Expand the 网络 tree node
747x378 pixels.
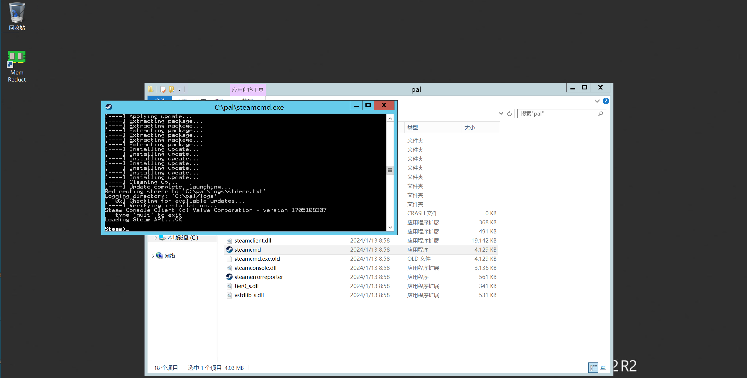pyautogui.click(x=153, y=256)
